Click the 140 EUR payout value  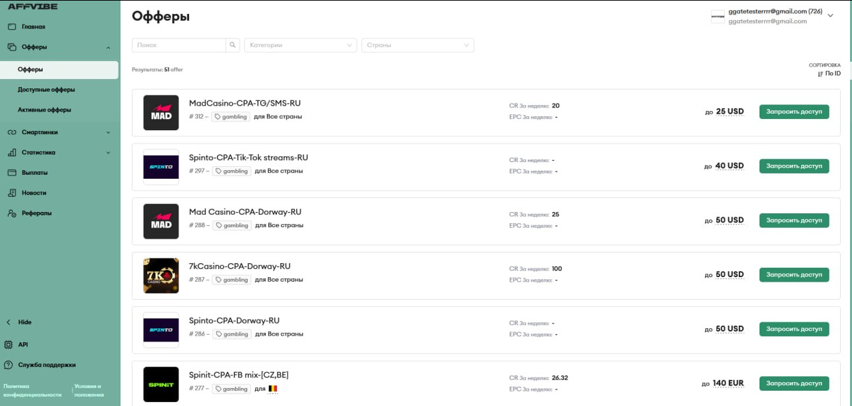tap(728, 383)
